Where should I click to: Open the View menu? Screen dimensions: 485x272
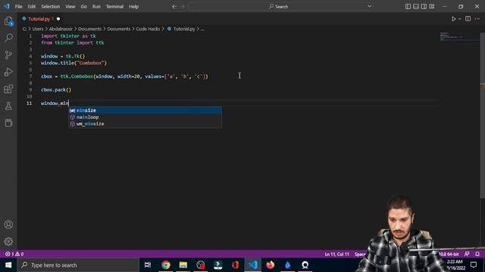(x=70, y=7)
